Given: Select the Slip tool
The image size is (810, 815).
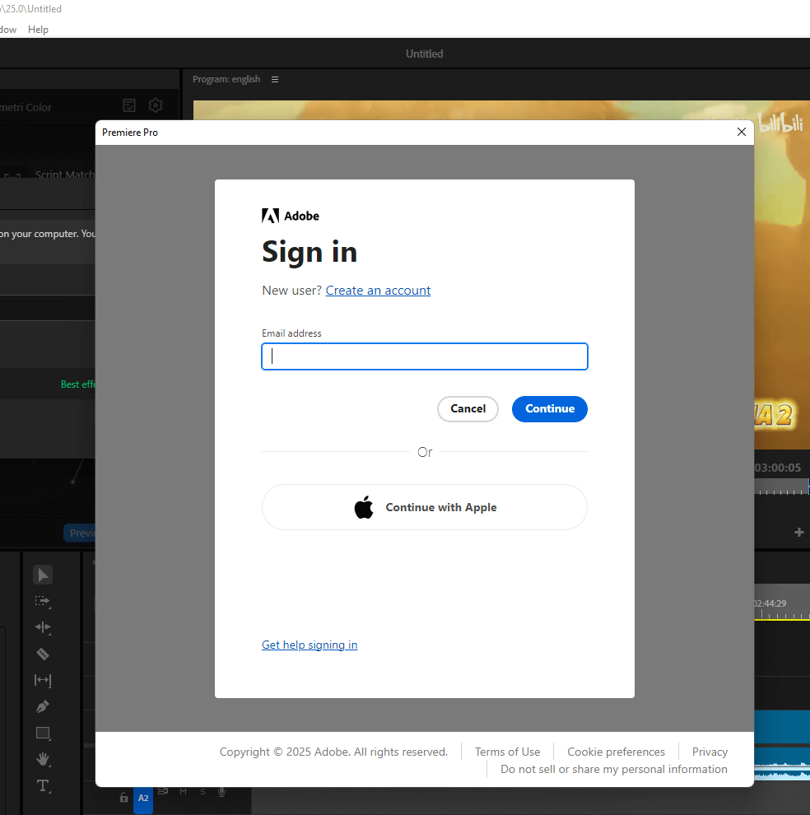Looking at the screenshot, I should (x=43, y=680).
